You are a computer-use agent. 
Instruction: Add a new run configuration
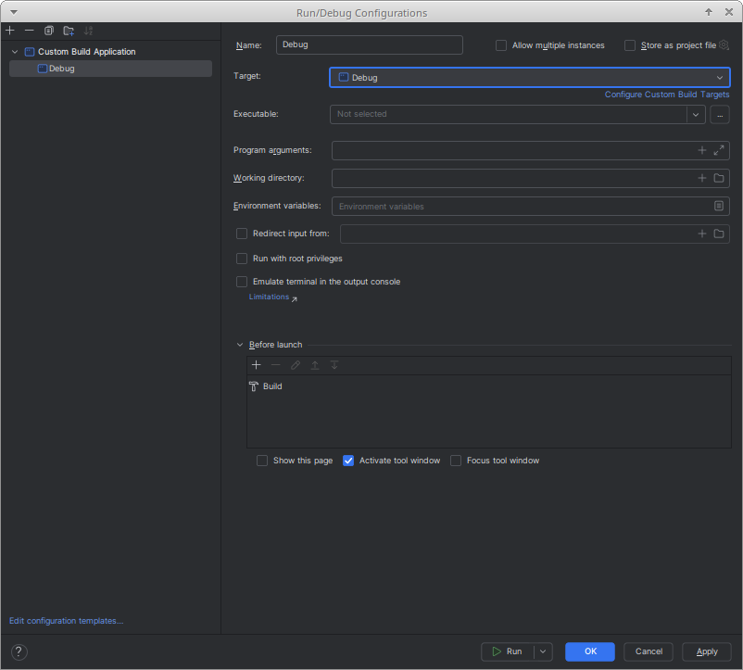pyautogui.click(x=10, y=31)
